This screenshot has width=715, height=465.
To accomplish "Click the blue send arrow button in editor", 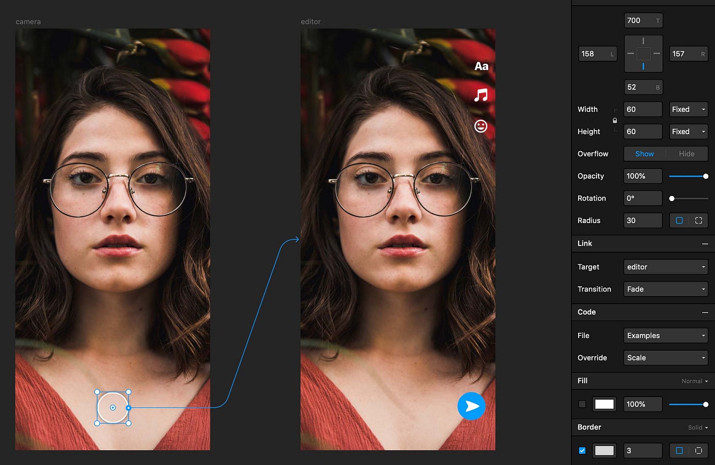I will (x=471, y=406).
